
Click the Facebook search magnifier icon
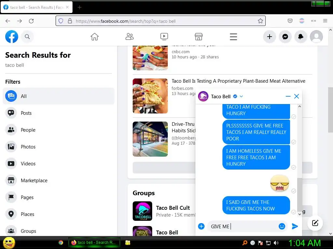pyautogui.click(x=27, y=37)
